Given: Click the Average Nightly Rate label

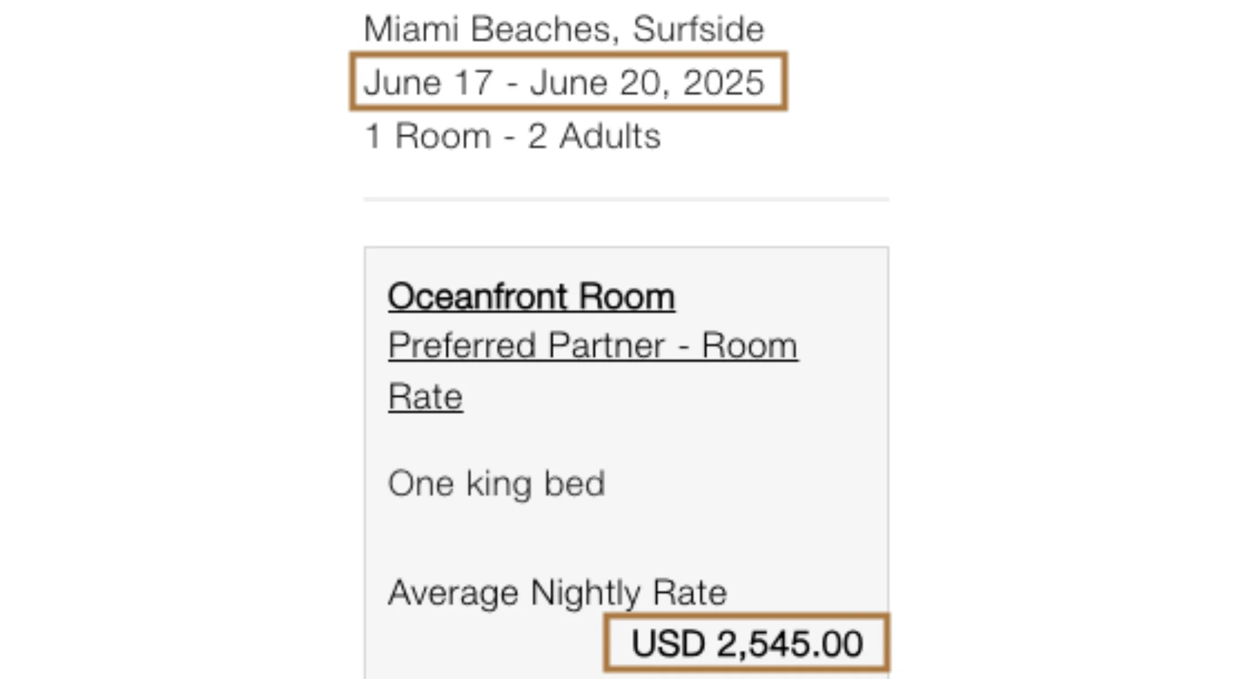Looking at the screenshot, I should (557, 592).
